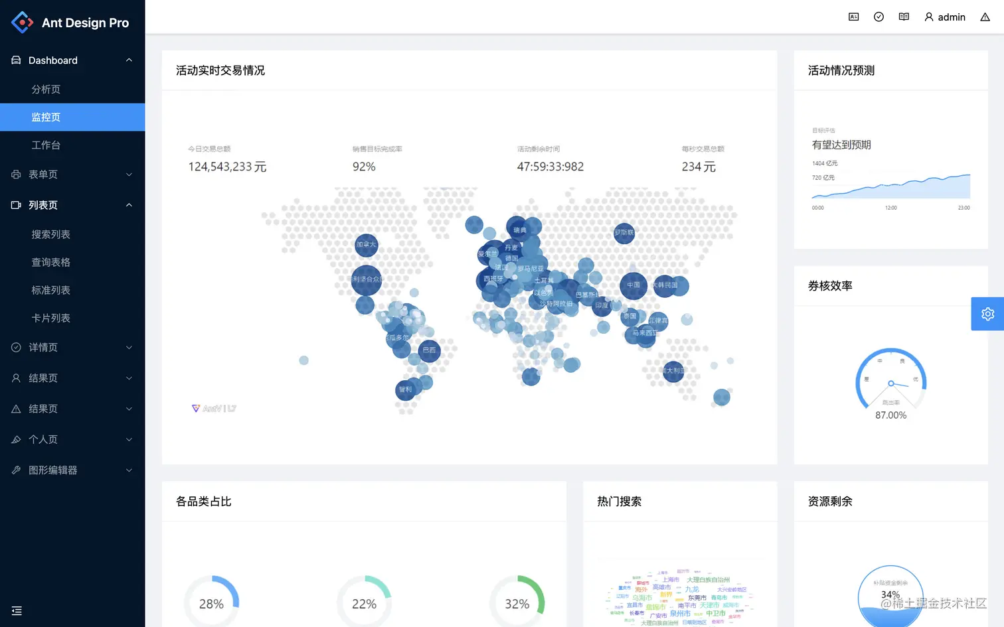1004x627 pixels.
Task: Open the settings drawer with the gear button
Action: point(987,314)
